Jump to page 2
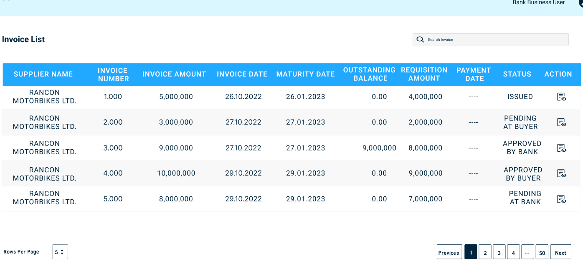This screenshot has height=271, width=583. pyautogui.click(x=485, y=252)
